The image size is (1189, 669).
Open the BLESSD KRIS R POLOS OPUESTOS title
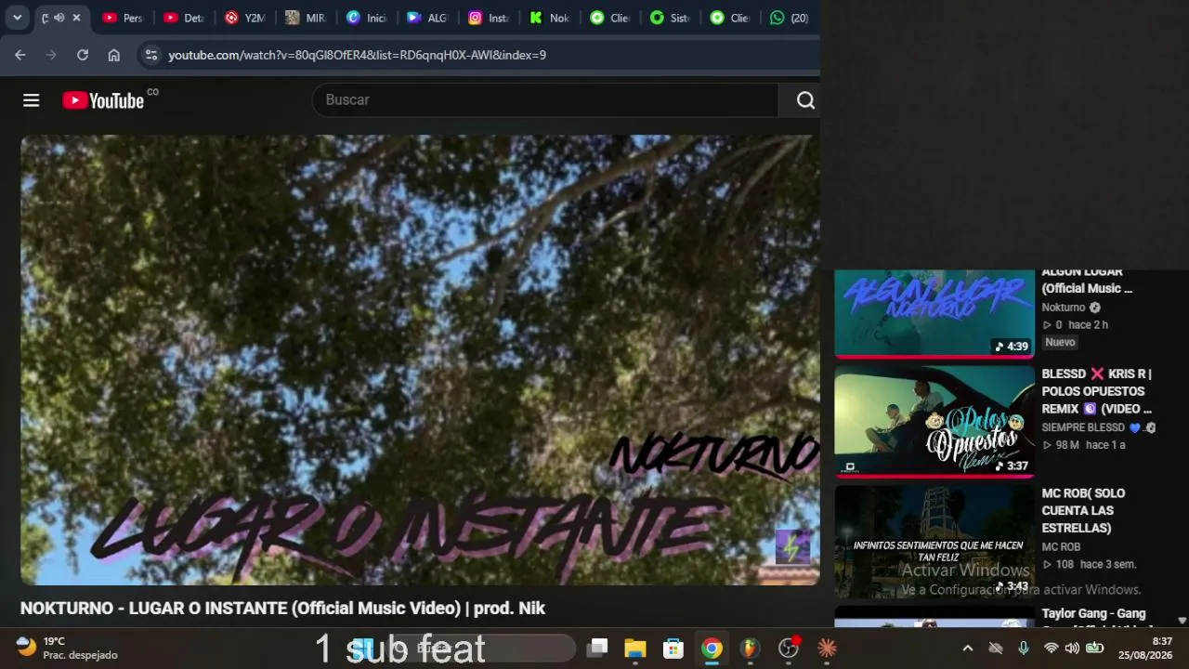click(1097, 391)
